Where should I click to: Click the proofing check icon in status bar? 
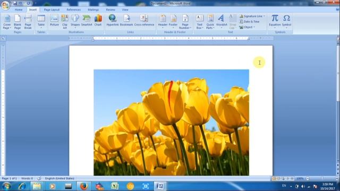[39, 178]
